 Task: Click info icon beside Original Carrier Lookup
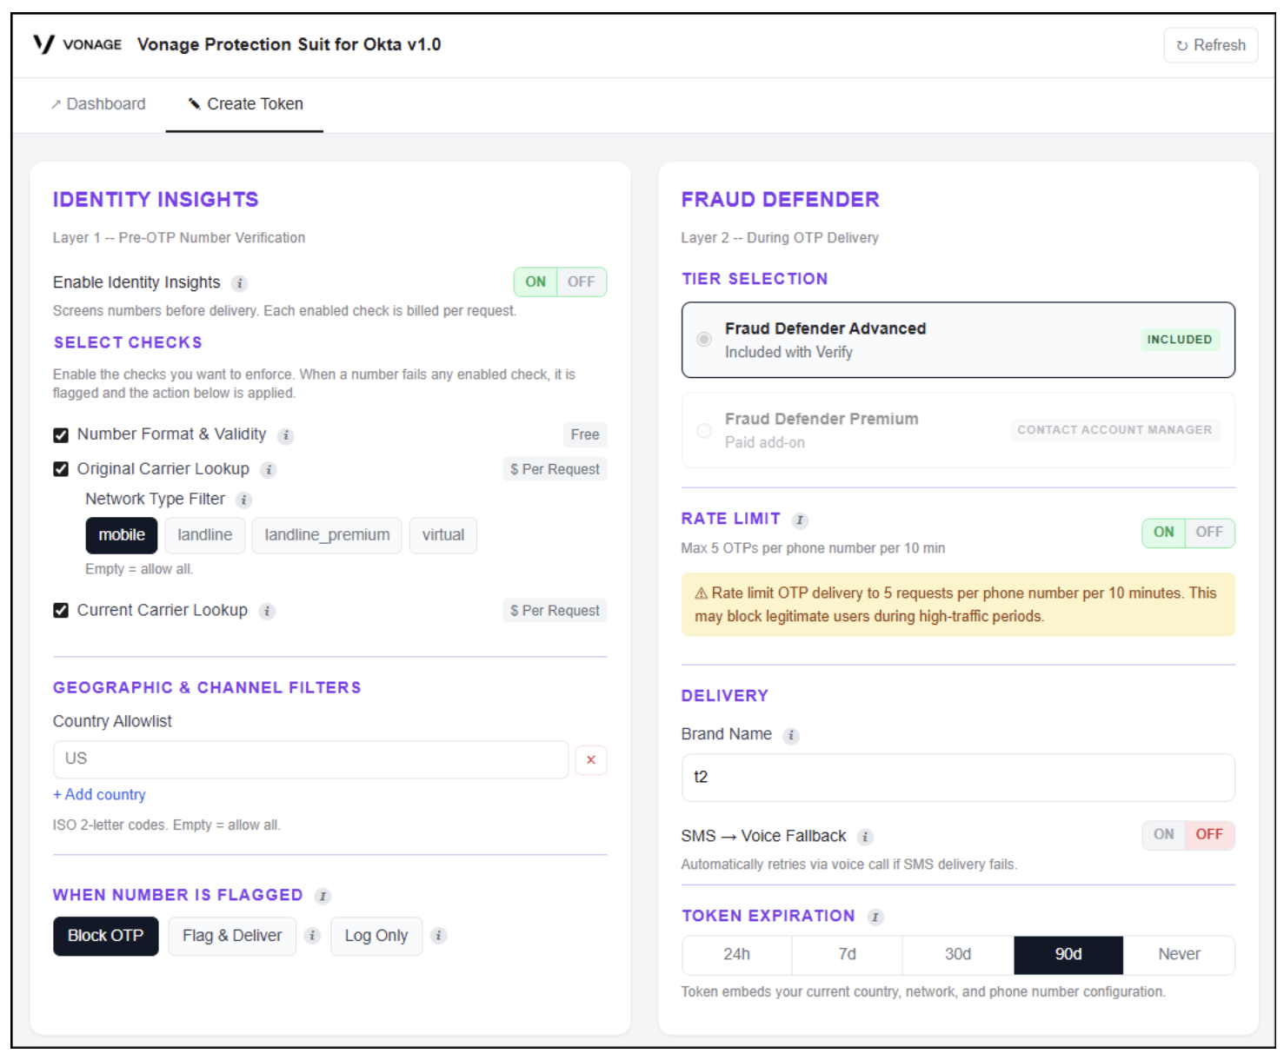(x=269, y=470)
